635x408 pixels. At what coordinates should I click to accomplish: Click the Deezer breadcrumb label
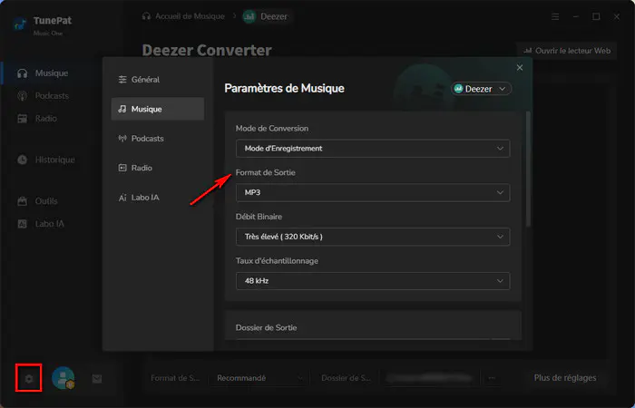point(274,16)
